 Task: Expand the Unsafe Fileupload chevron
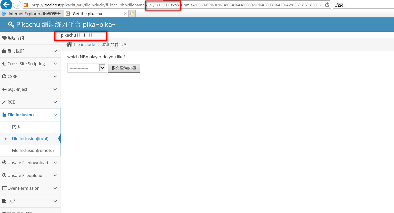(x=55, y=175)
